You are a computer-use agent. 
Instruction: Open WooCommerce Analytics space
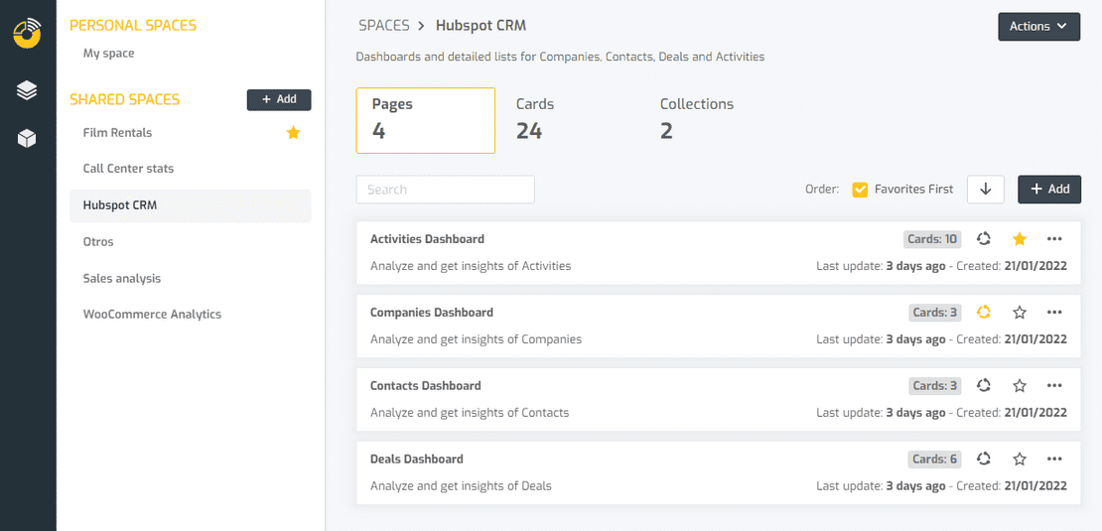(152, 314)
